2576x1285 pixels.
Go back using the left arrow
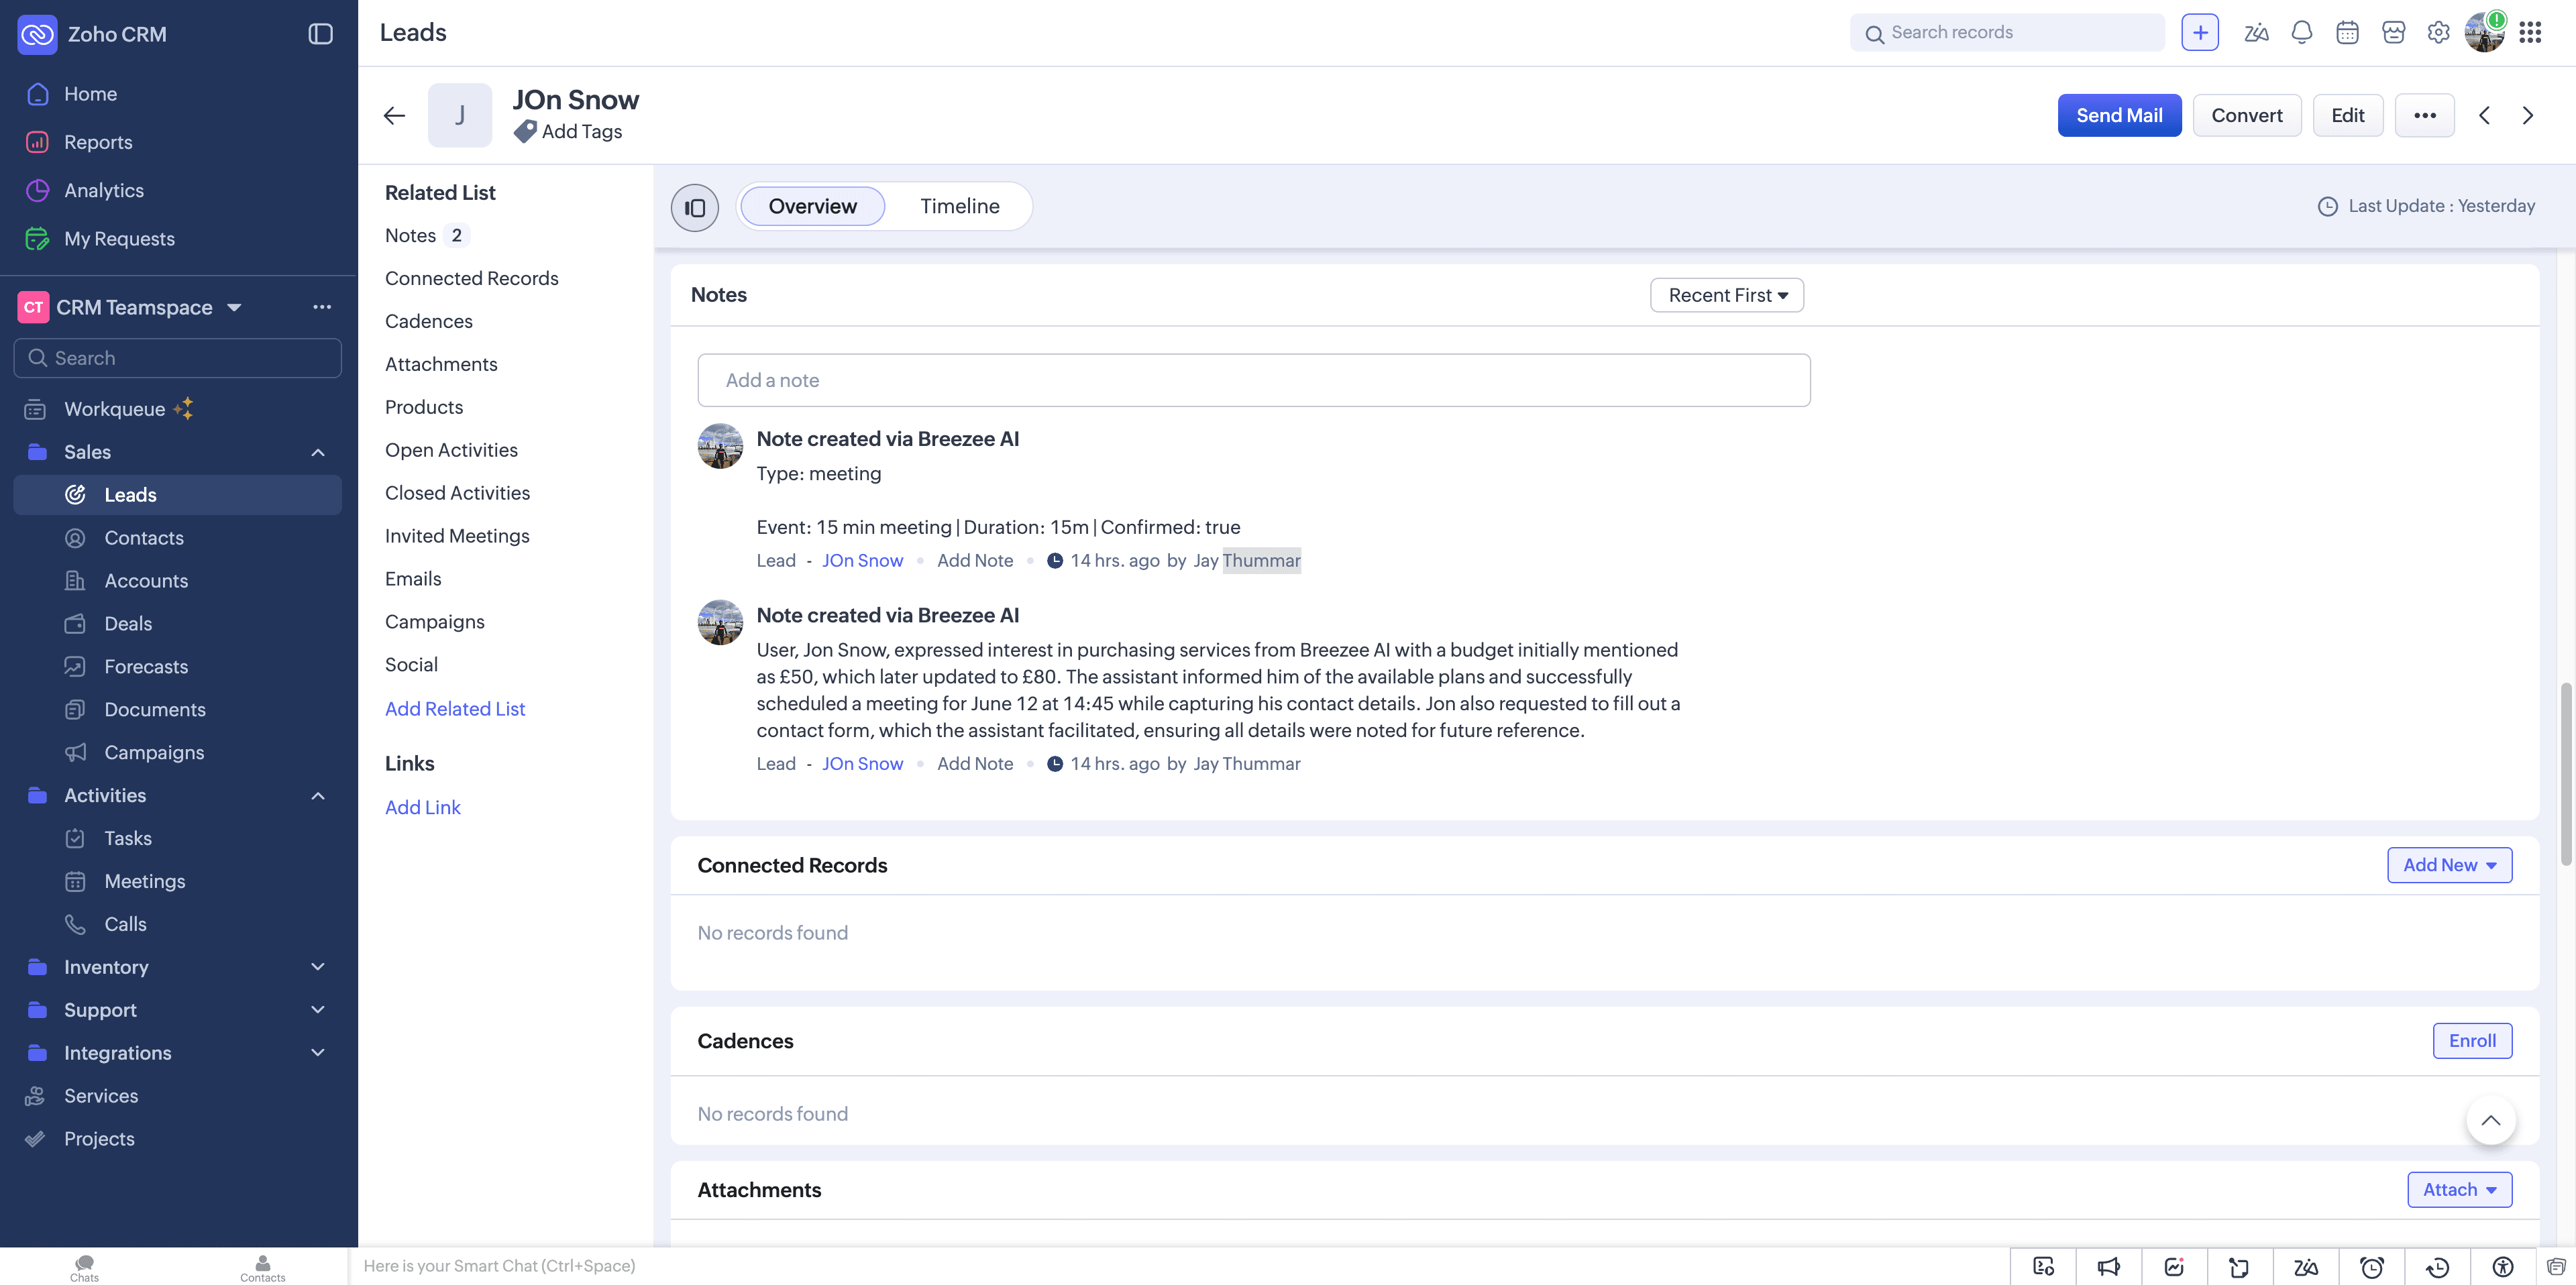[394, 116]
